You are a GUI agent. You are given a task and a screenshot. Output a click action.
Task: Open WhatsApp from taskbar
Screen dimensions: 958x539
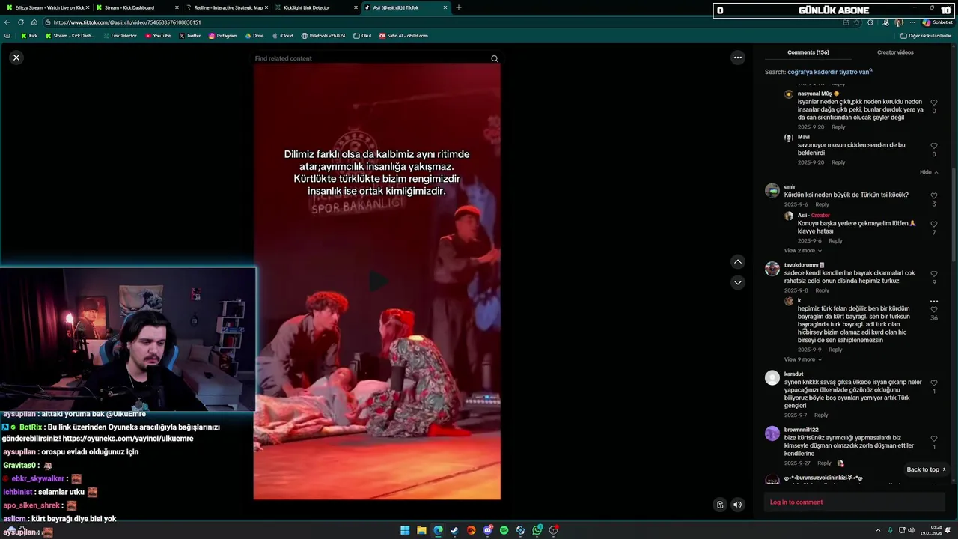[x=537, y=530]
